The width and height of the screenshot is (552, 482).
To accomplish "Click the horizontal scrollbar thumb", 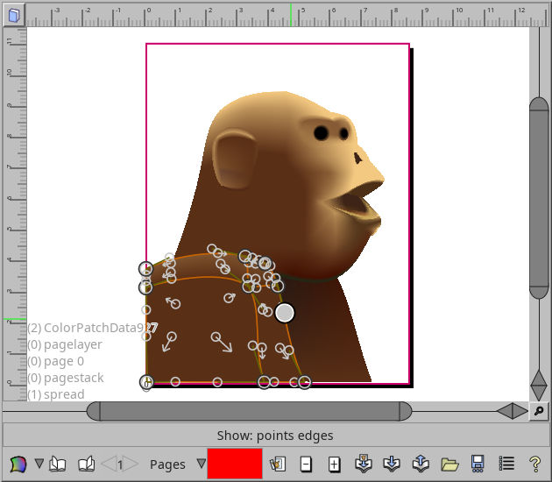I will click(x=249, y=411).
